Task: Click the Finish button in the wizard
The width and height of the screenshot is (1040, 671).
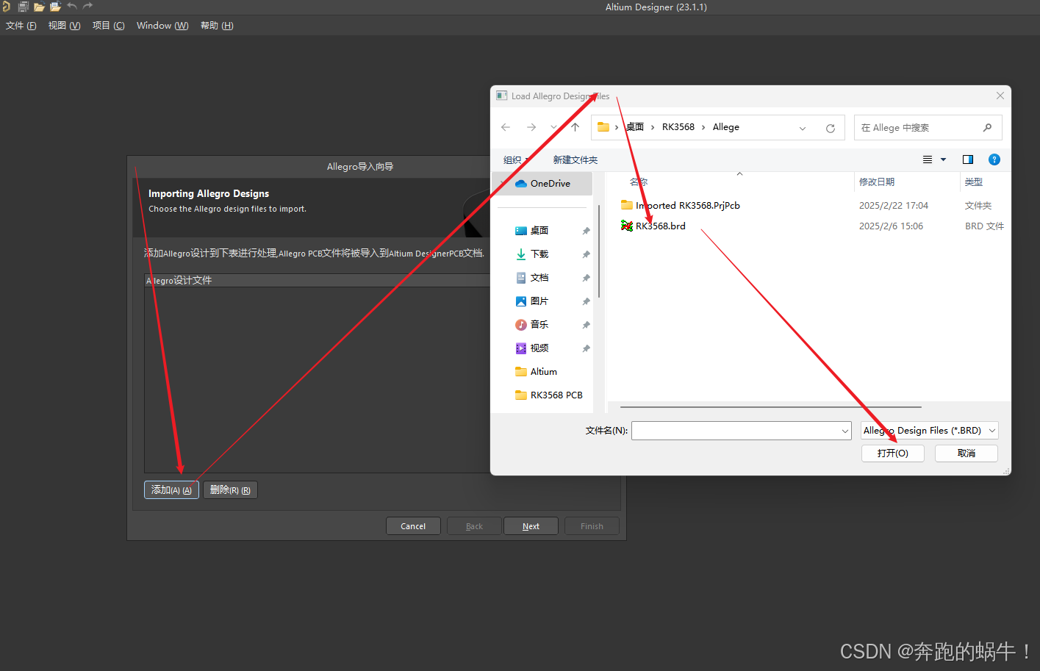Action: (x=592, y=526)
